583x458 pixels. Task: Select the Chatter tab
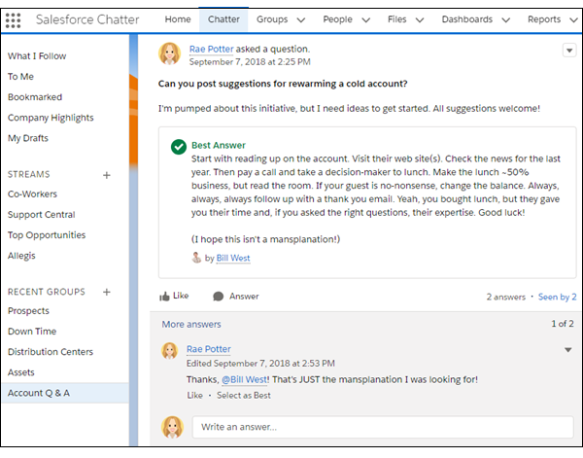[x=223, y=19]
